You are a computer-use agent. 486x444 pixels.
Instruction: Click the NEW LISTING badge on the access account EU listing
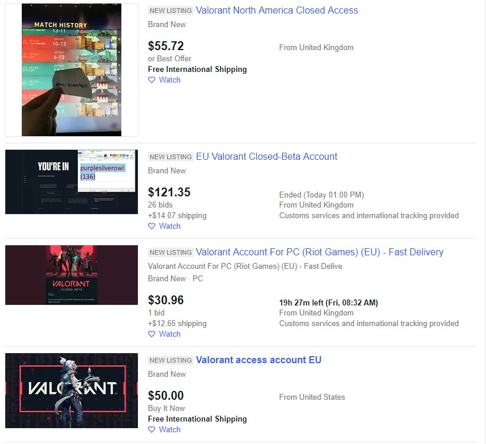[171, 360]
